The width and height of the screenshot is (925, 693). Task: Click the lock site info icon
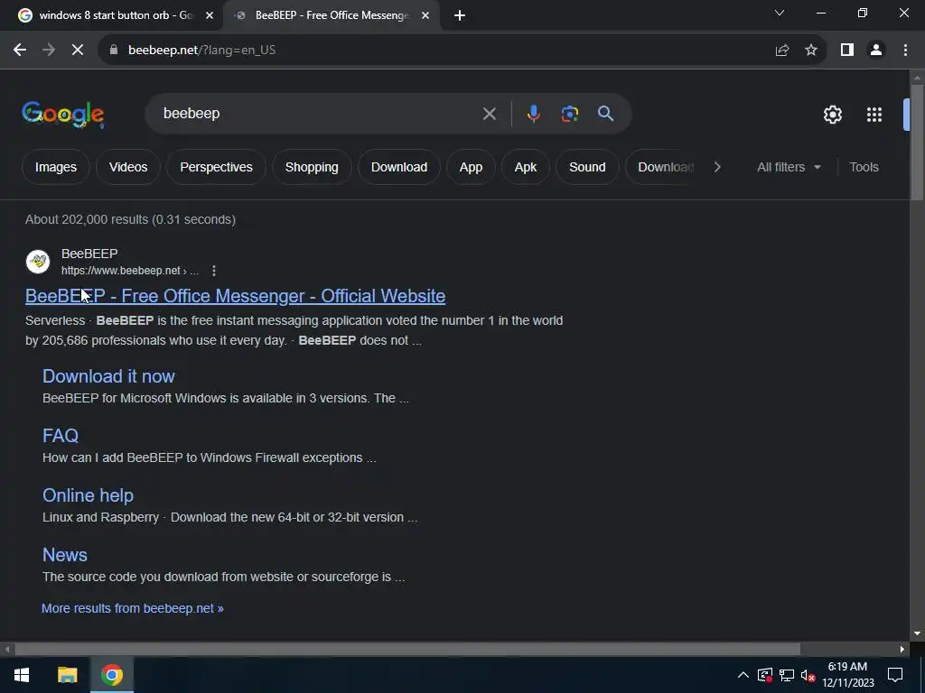[x=114, y=51]
